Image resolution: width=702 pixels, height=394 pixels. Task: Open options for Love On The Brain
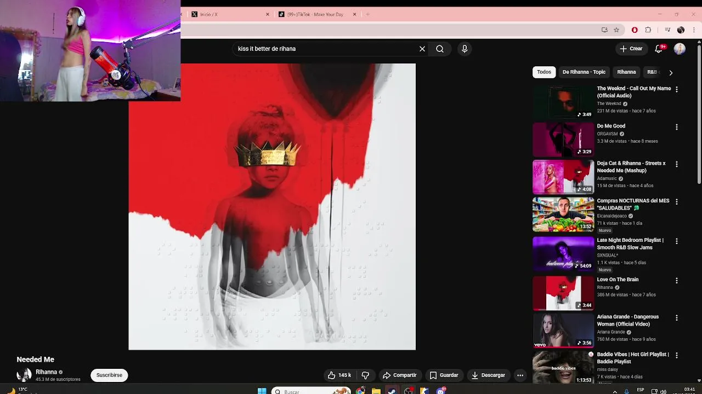tap(676, 280)
